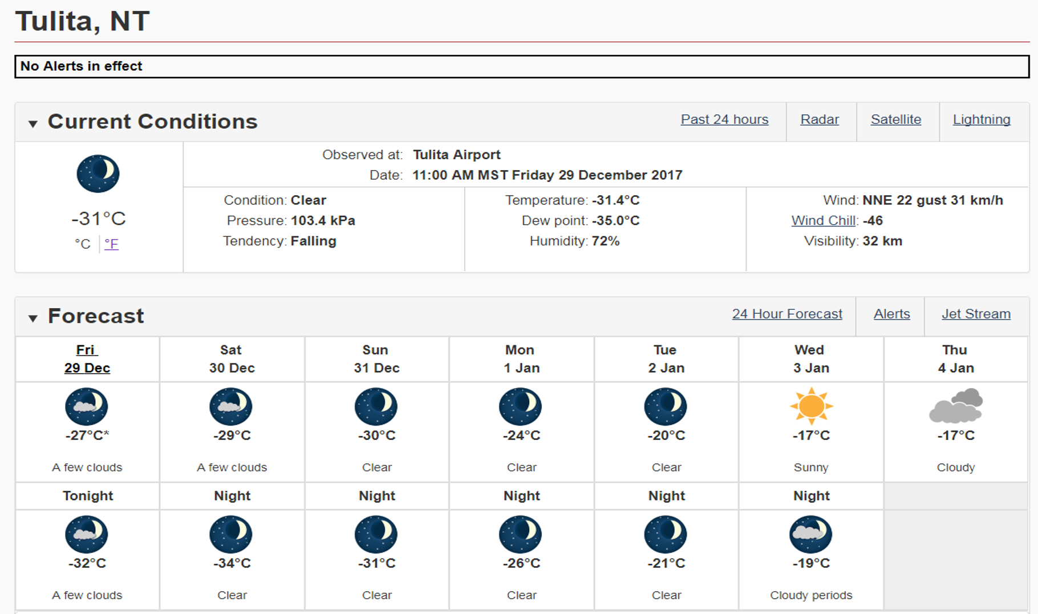The width and height of the screenshot is (1038, 614).
Task: Collapse the Forecast section
Action: [33, 318]
